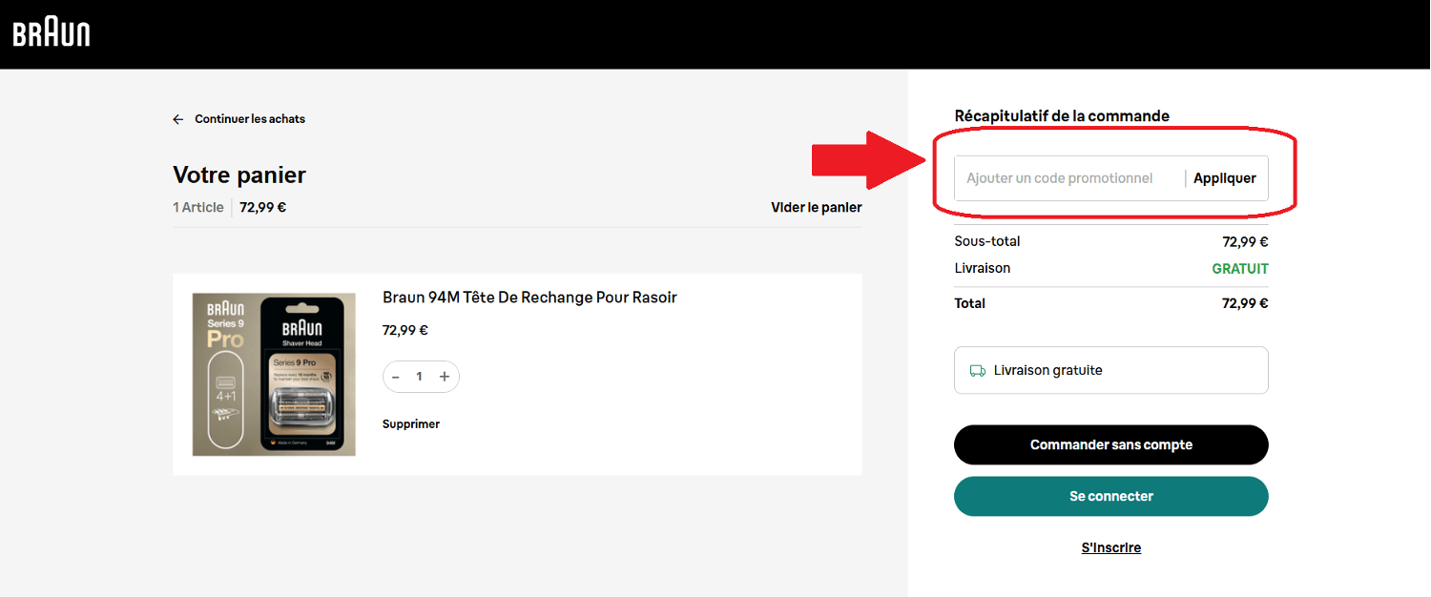Click the Livraison label in summary
The height and width of the screenshot is (597, 1431).
click(x=983, y=268)
